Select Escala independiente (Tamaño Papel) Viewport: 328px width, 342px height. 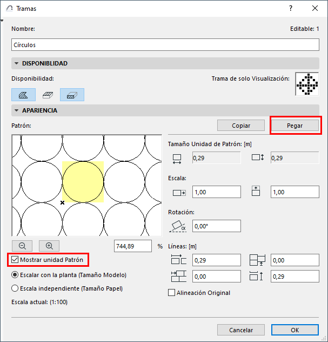pyautogui.click(x=15, y=288)
